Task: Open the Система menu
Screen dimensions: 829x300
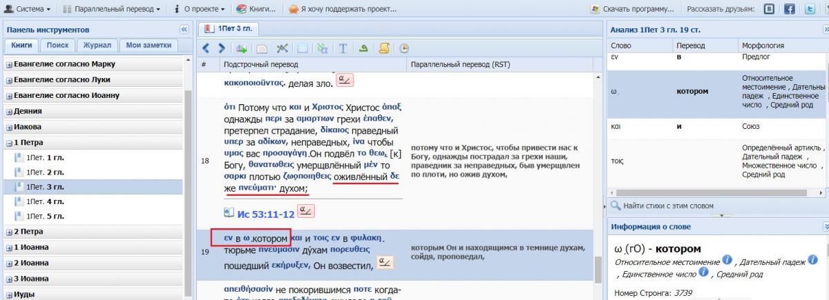Action: tap(28, 9)
